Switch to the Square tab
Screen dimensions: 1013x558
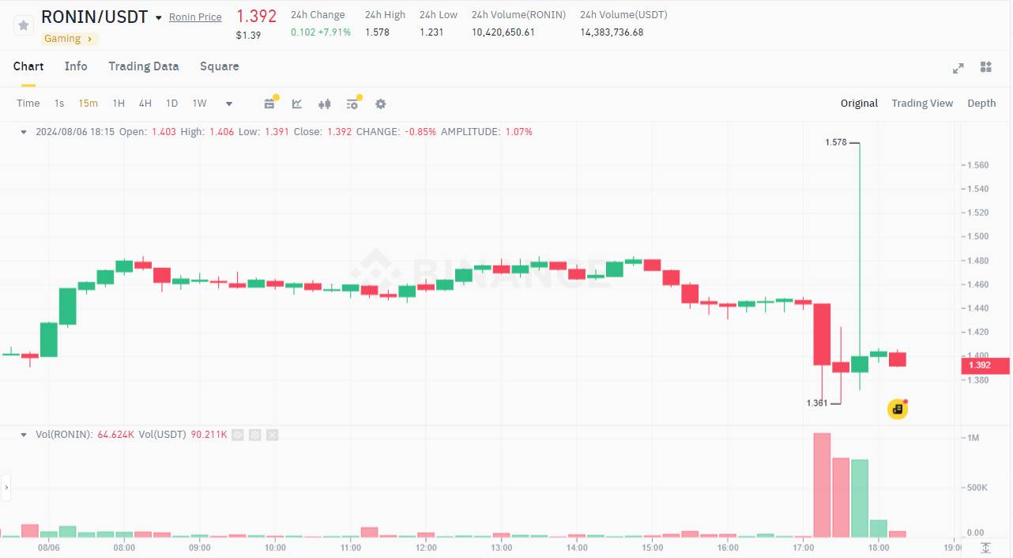tap(220, 66)
